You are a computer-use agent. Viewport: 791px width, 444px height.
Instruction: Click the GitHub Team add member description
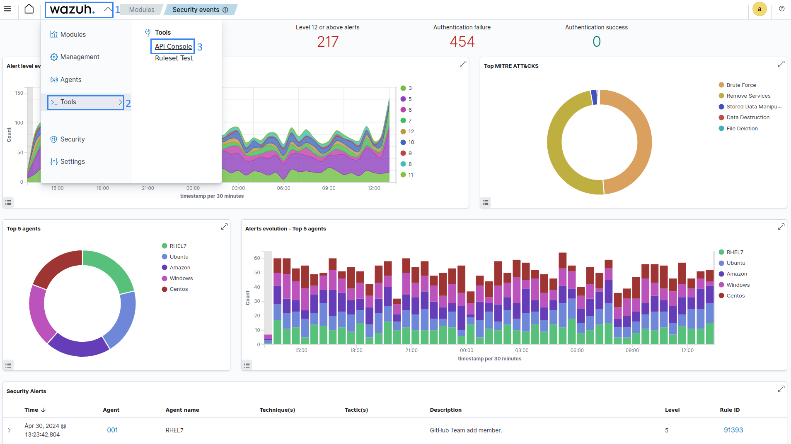(x=466, y=430)
